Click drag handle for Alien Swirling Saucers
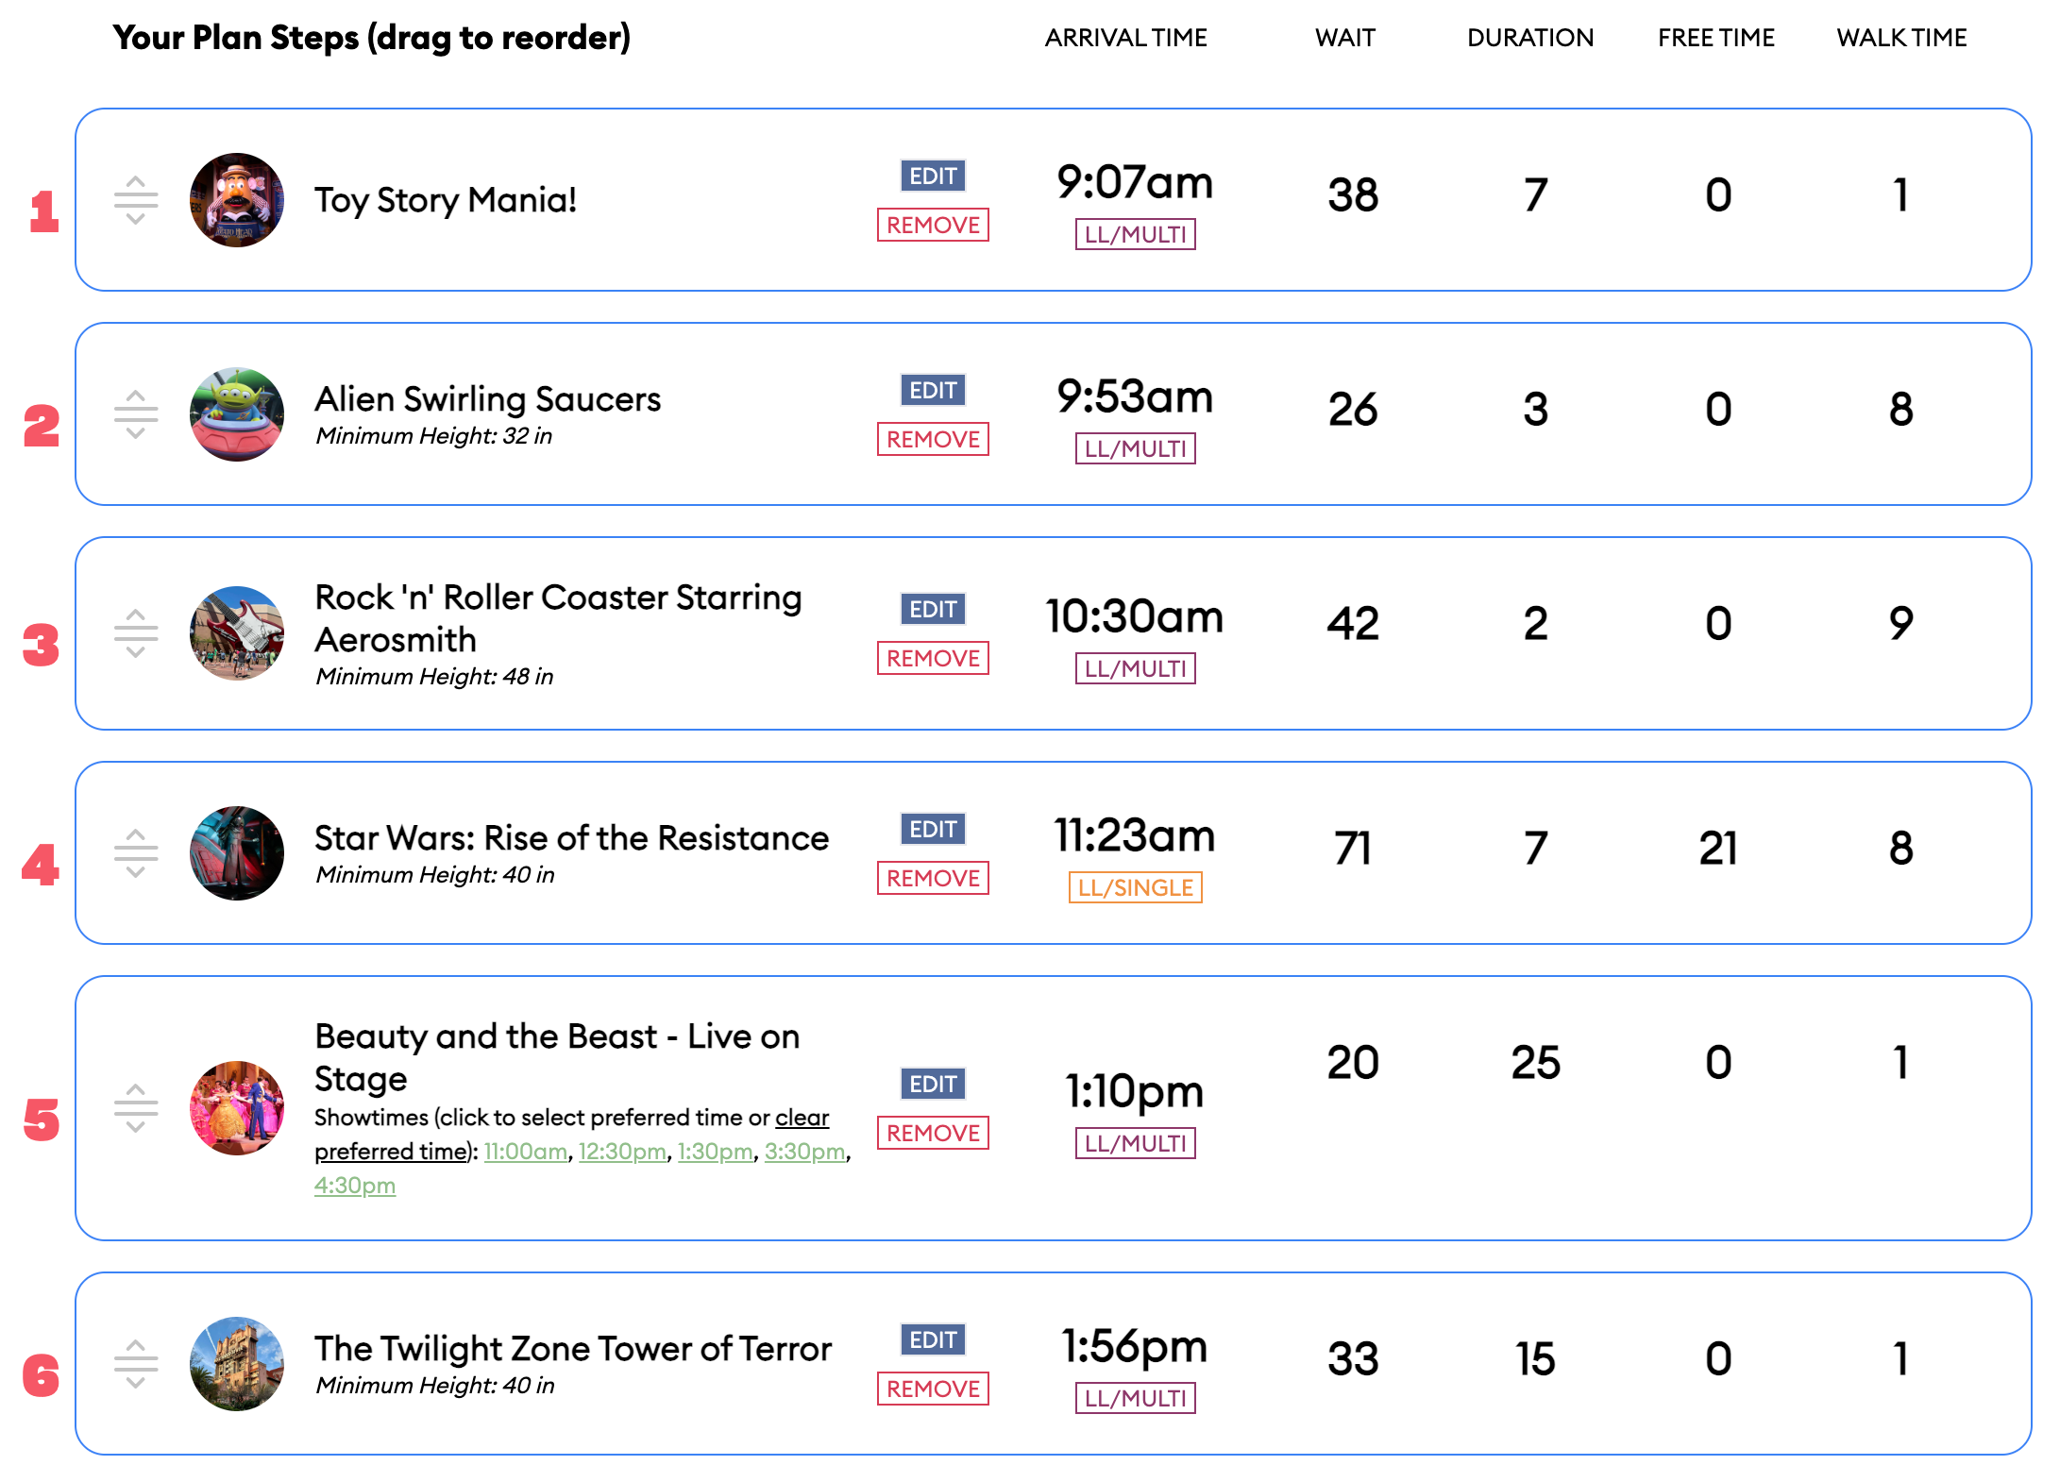 coord(136,414)
